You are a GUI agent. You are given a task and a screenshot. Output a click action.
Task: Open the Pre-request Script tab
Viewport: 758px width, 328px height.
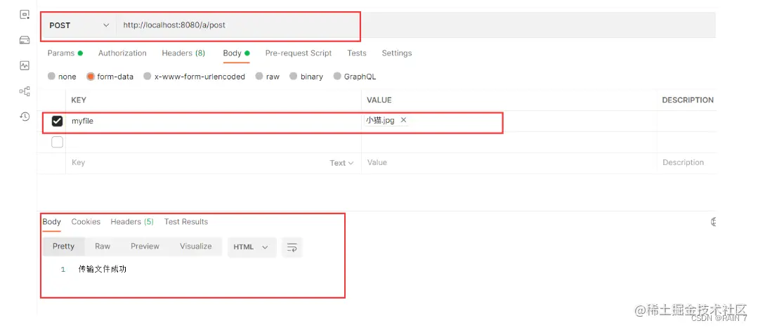299,53
